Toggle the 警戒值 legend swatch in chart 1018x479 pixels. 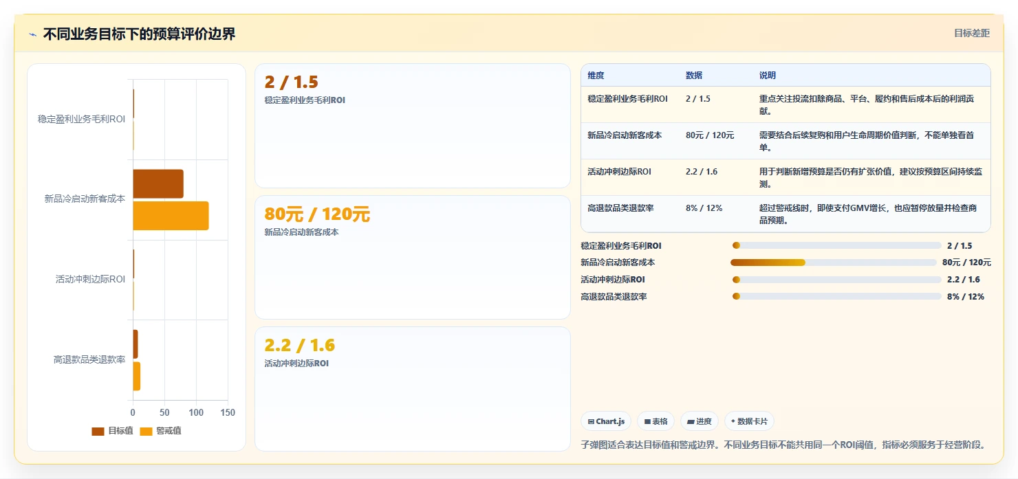point(147,431)
